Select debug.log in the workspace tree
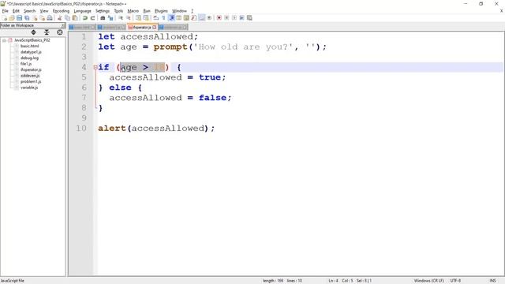The image size is (505, 284). click(x=29, y=58)
